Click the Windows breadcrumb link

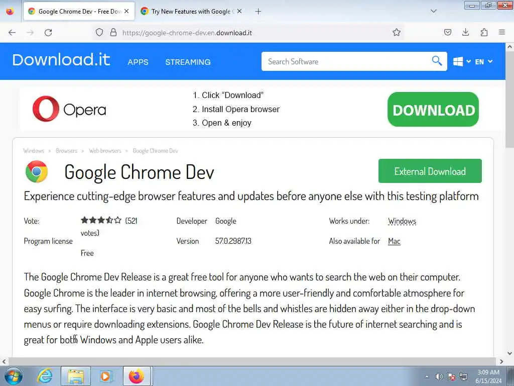pyautogui.click(x=34, y=151)
